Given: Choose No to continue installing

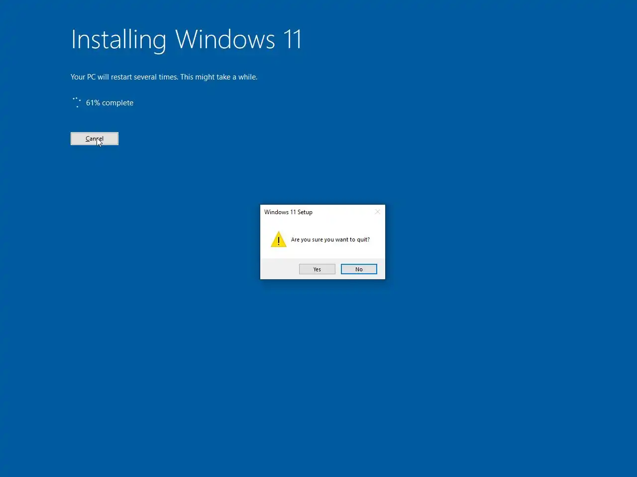Looking at the screenshot, I should tap(359, 269).
